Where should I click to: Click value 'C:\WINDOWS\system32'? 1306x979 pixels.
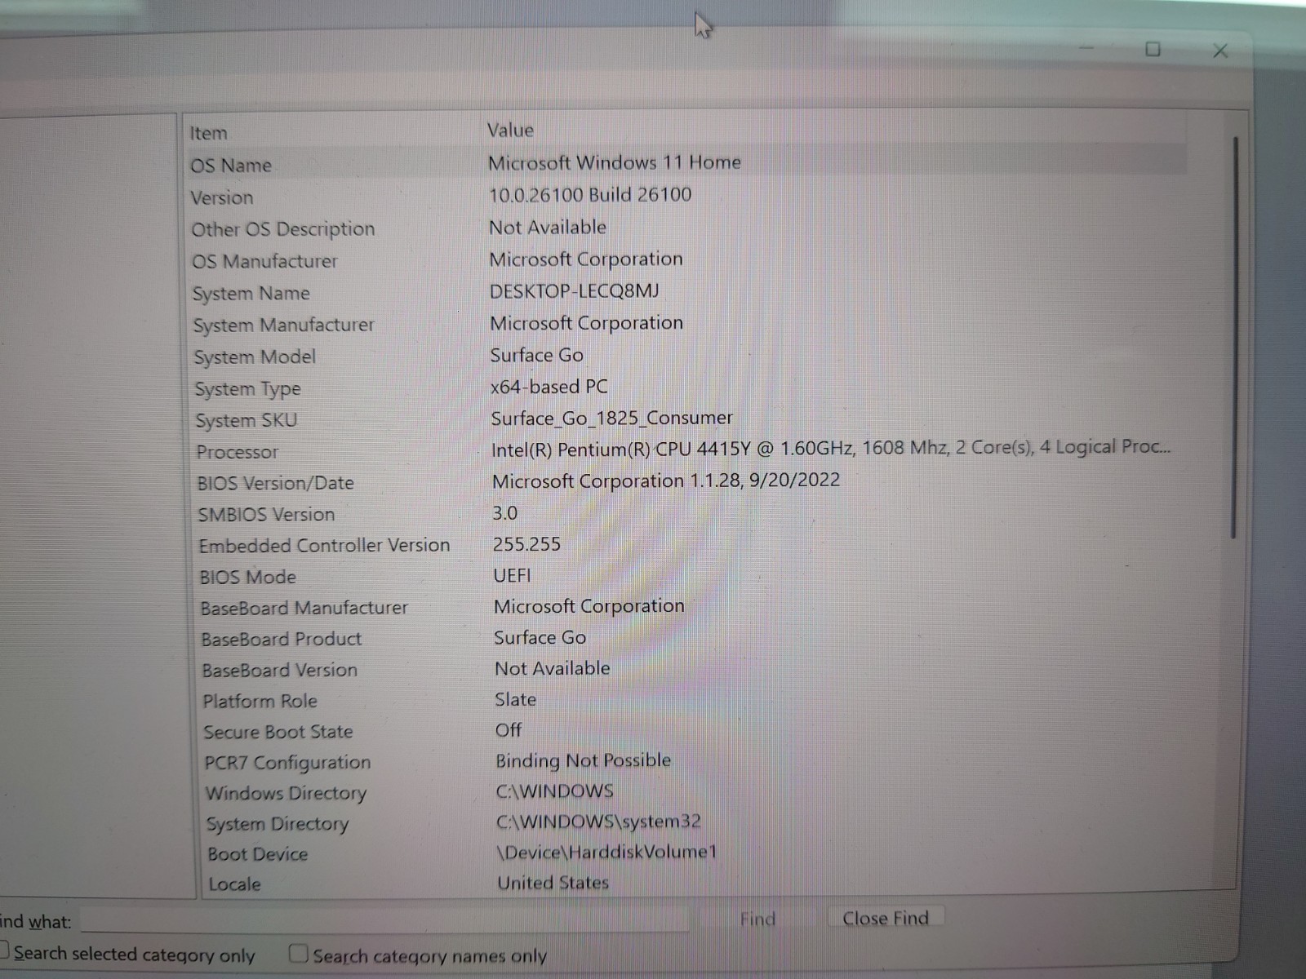599,821
